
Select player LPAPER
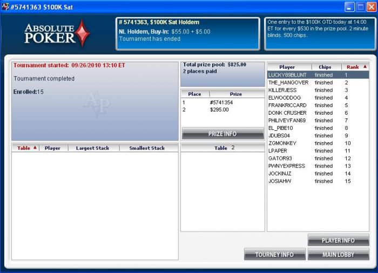[318, 151]
